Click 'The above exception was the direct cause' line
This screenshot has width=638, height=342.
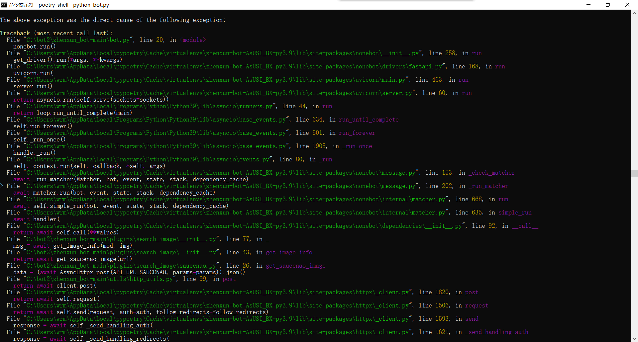(x=113, y=20)
